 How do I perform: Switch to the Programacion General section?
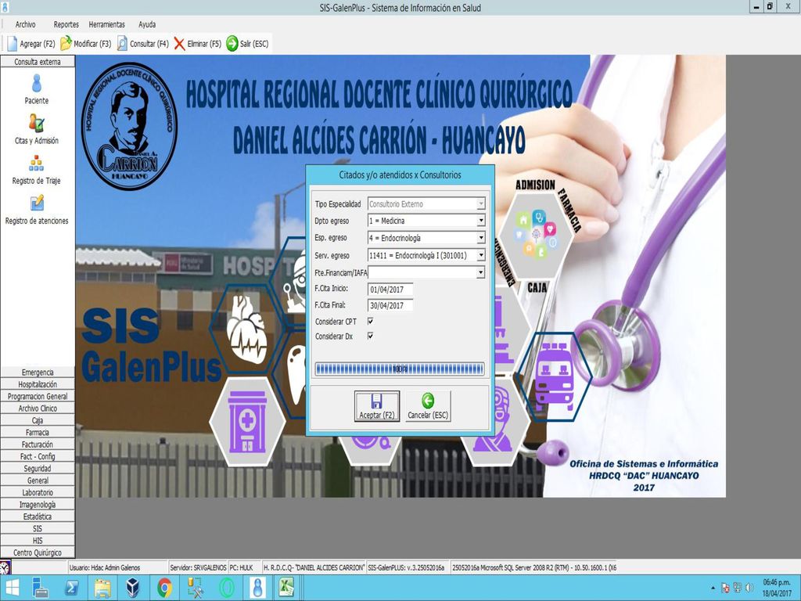pyautogui.click(x=38, y=397)
